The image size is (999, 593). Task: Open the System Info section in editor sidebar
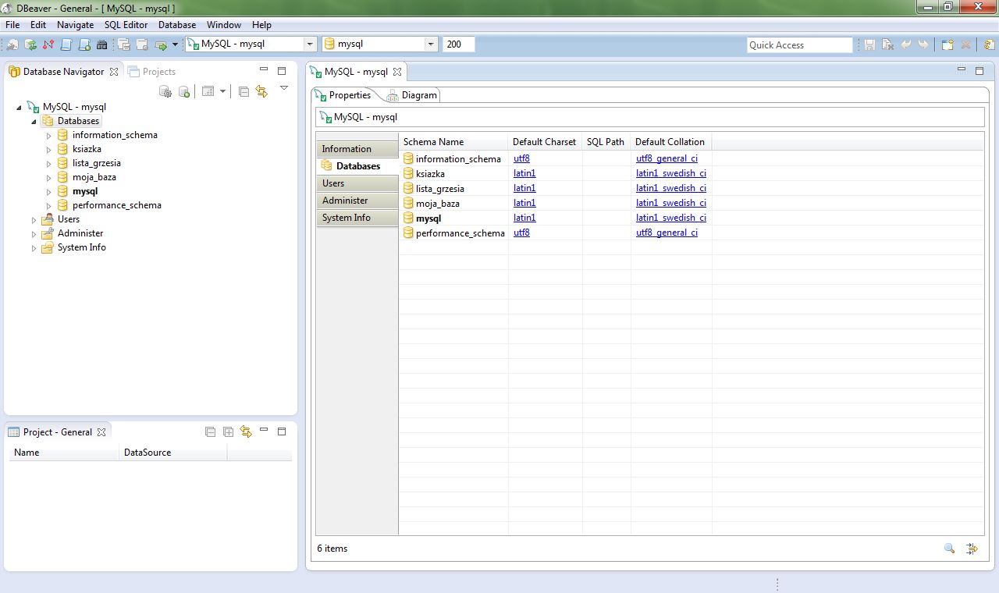pyautogui.click(x=357, y=218)
